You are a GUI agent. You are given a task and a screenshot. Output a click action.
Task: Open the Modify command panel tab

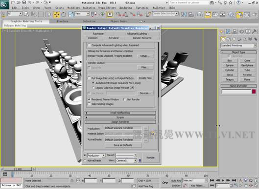[x=228, y=31]
